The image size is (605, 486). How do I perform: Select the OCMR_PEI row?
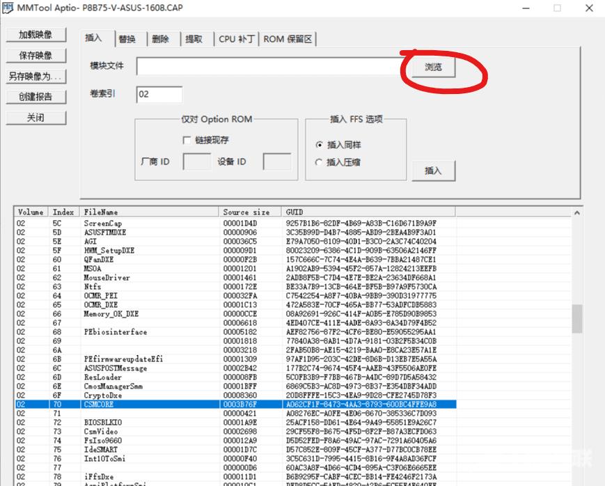(235, 296)
